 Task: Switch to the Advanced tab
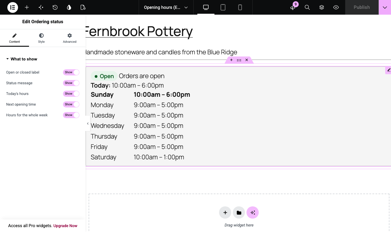pyautogui.click(x=70, y=38)
